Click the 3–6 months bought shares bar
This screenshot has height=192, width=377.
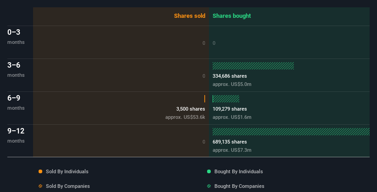[253, 66]
